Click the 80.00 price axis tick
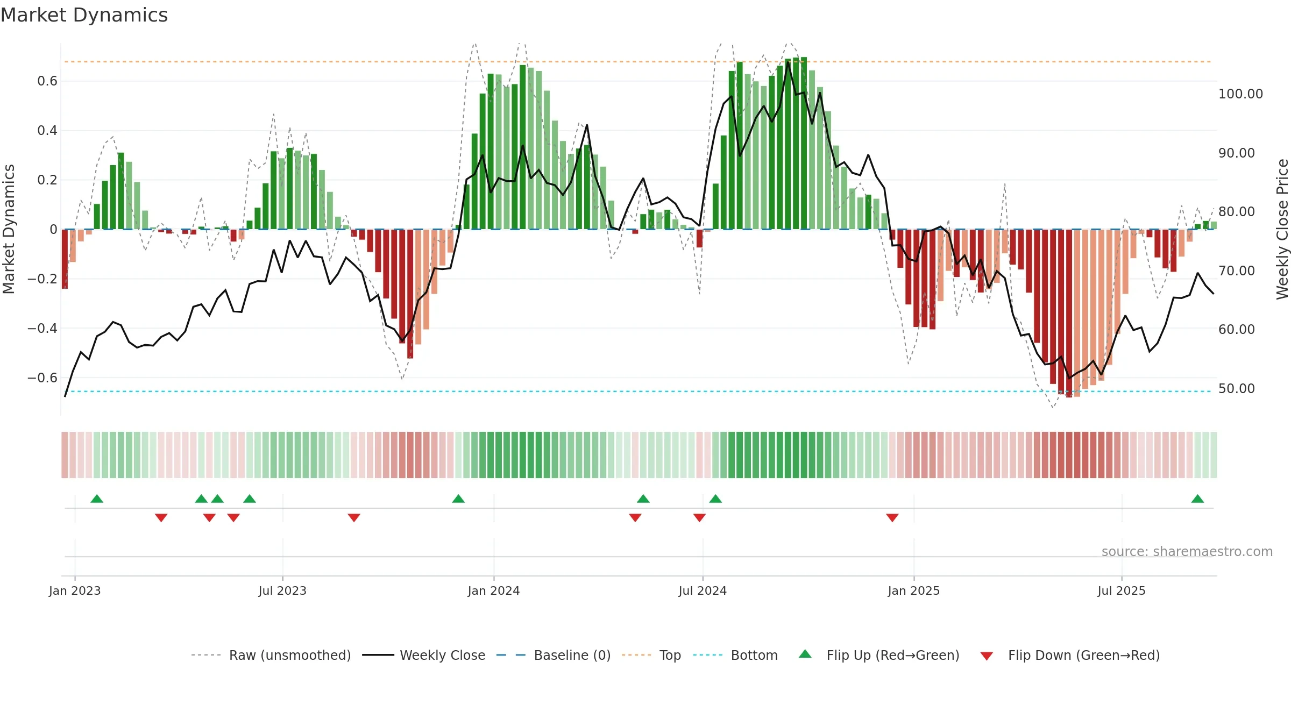1291x726 pixels. pyautogui.click(x=1237, y=212)
